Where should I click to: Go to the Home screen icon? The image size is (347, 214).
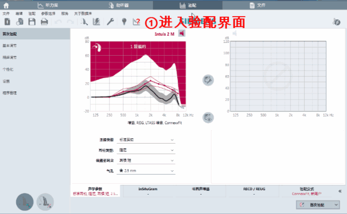(6, 5)
